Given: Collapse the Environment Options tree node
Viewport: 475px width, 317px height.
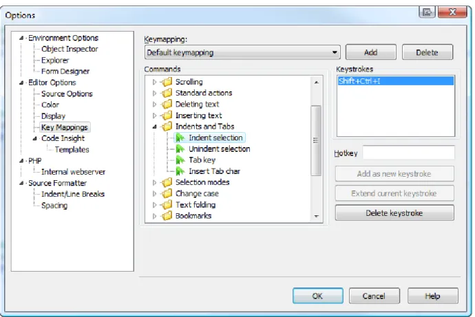Looking at the screenshot, I should pyautogui.click(x=21, y=38).
